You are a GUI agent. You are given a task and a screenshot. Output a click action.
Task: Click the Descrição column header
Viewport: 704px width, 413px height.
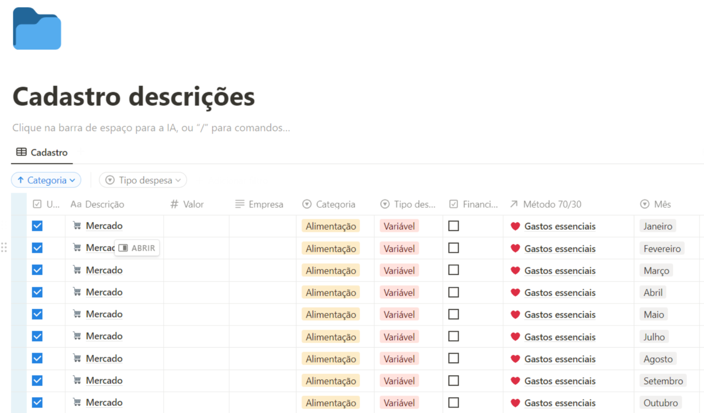coord(98,204)
